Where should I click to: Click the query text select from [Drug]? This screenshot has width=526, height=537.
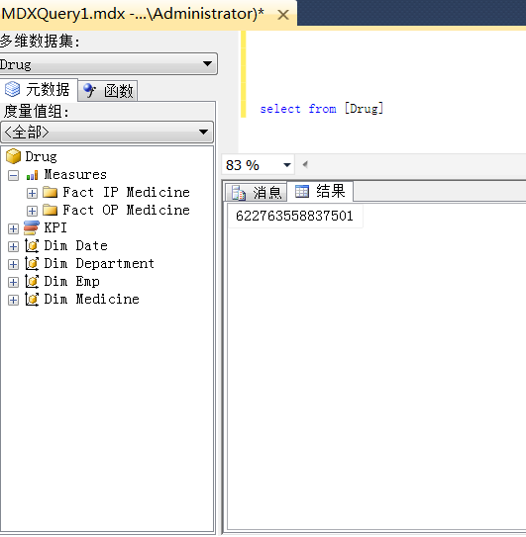tap(322, 109)
